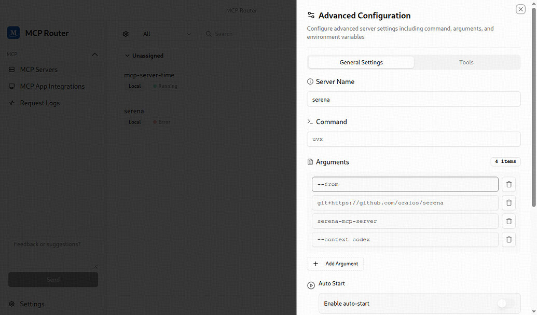Click the Send feedback button
Screen dimensions: 537x315
(53, 280)
